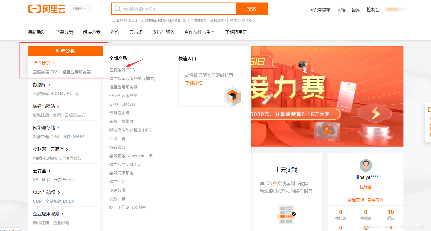Select GPU 云服务器
431x231 pixels.
(x=122, y=104)
